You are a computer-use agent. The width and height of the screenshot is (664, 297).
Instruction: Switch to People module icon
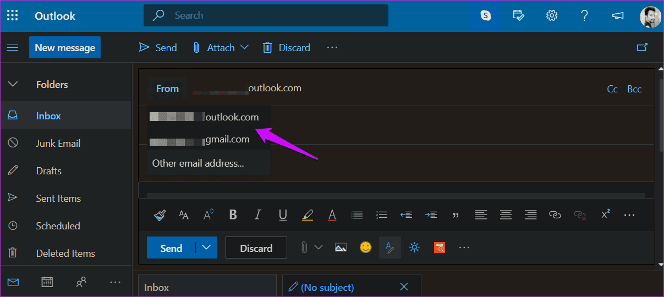click(x=81, y=282)
